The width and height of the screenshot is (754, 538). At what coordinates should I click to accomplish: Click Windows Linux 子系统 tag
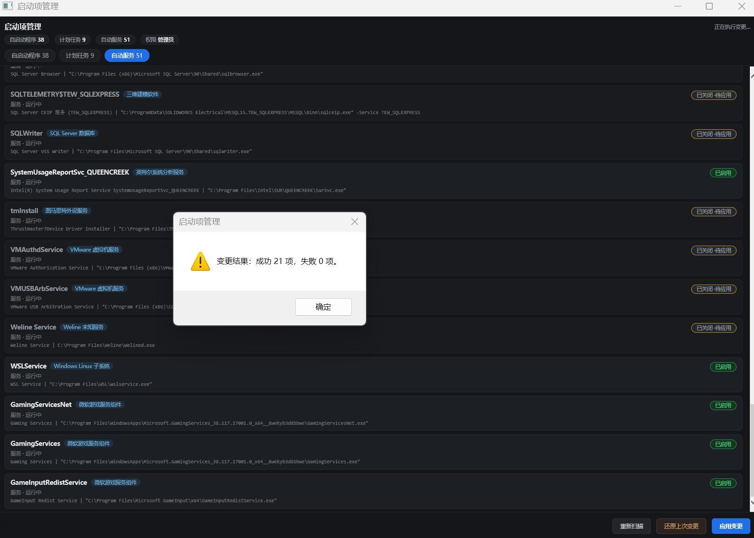coord(82,366)
